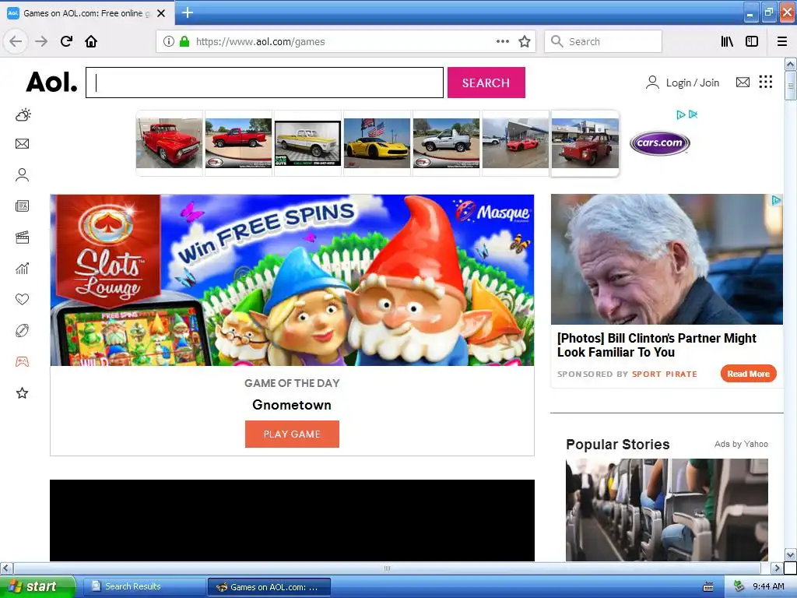Open the Games controller icon in sidebar
Viewport: 797px width, 598px height.
(23, 361)
